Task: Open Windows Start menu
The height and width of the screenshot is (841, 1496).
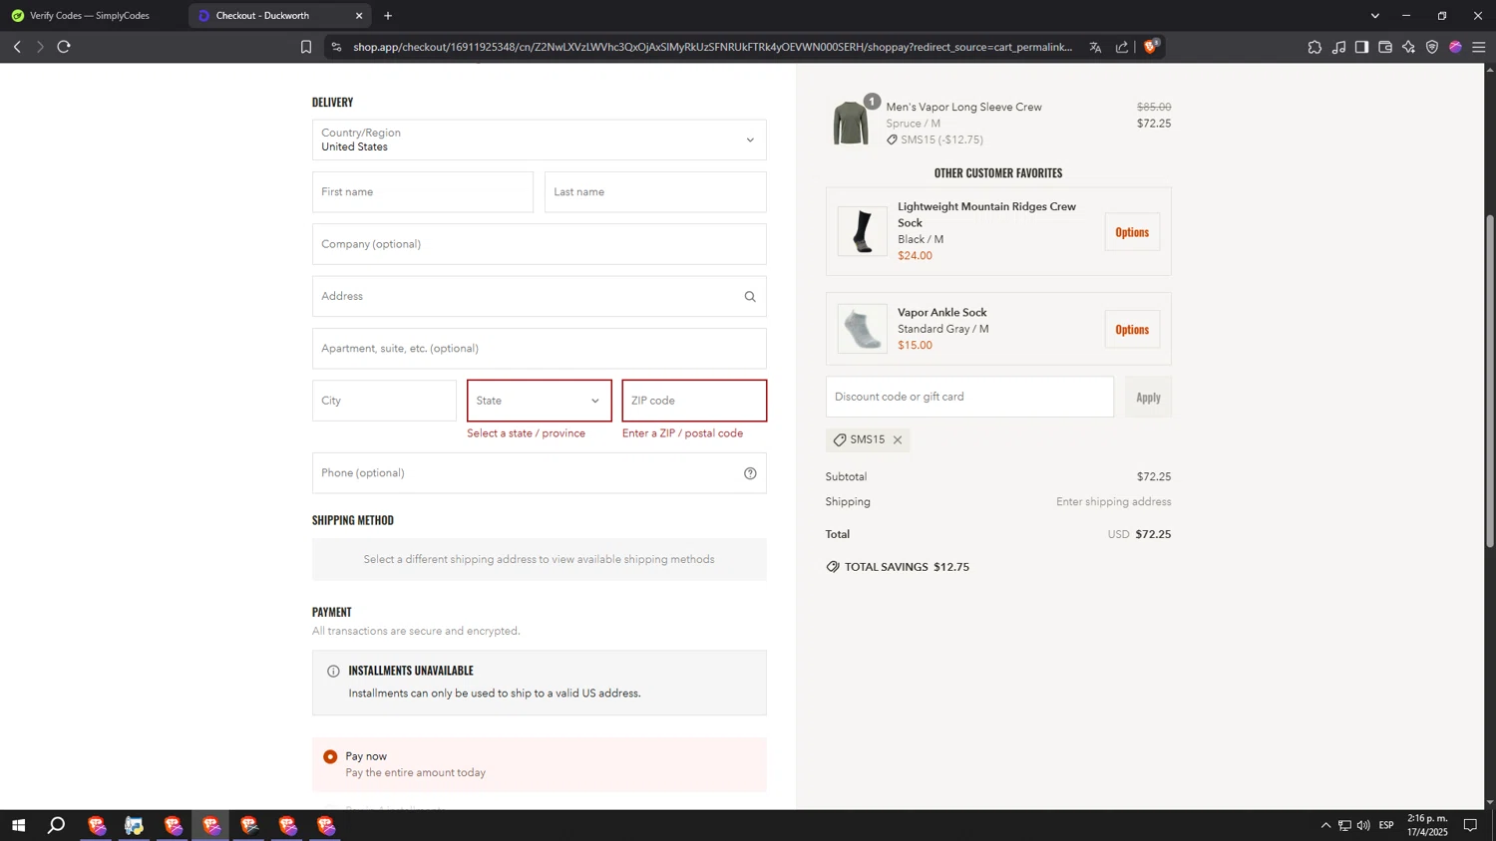Action: pyautogui.click(x=18, y=825)
